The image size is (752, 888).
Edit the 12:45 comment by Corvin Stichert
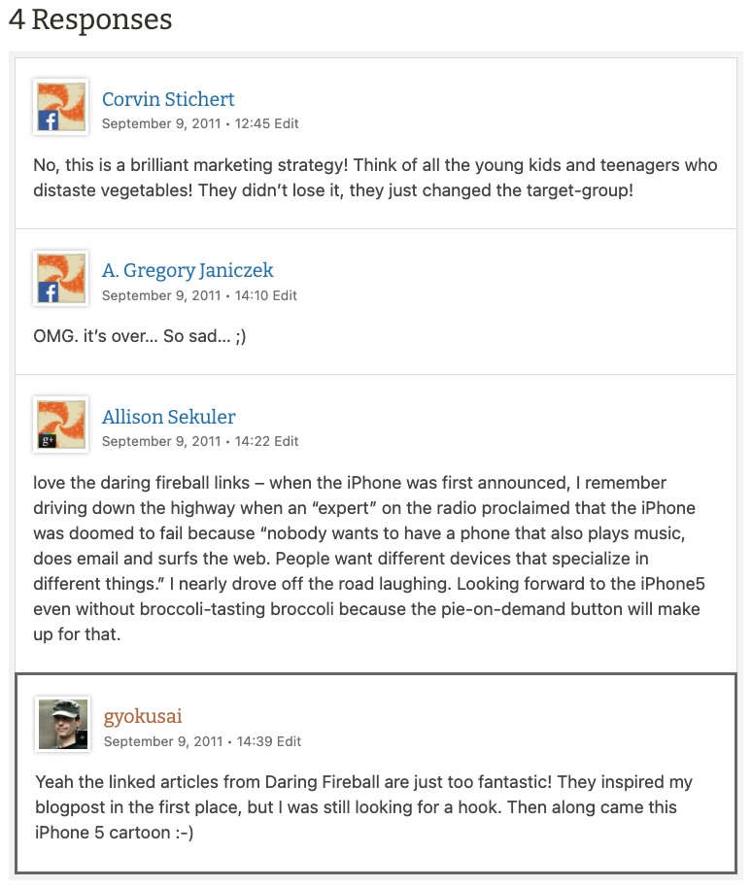click(x=287, y=123)
